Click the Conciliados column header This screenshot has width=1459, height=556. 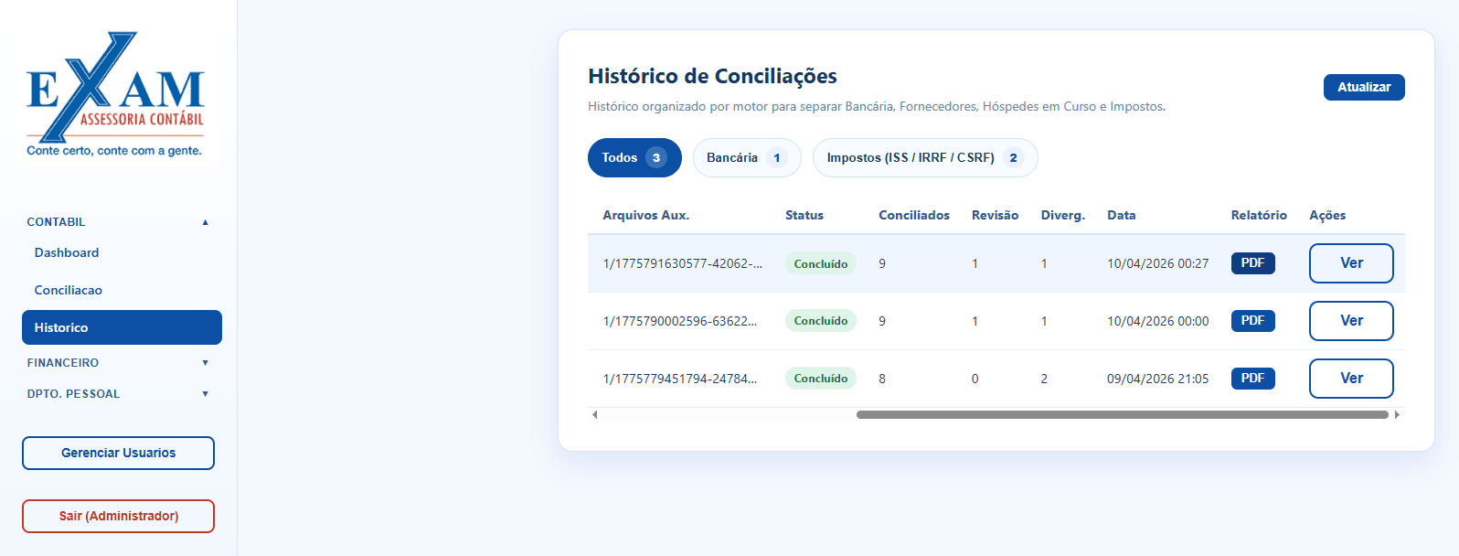(914, 215)
